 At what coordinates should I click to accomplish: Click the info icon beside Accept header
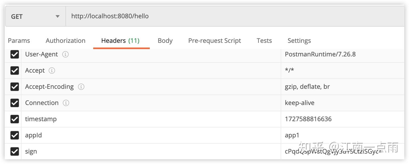tap(52, 71)
